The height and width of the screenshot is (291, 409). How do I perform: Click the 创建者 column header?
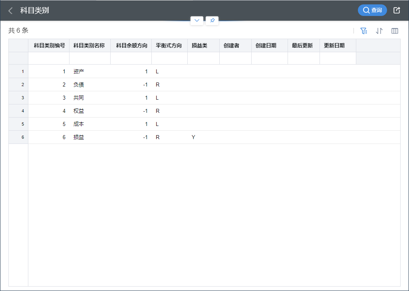coord(235,45)
